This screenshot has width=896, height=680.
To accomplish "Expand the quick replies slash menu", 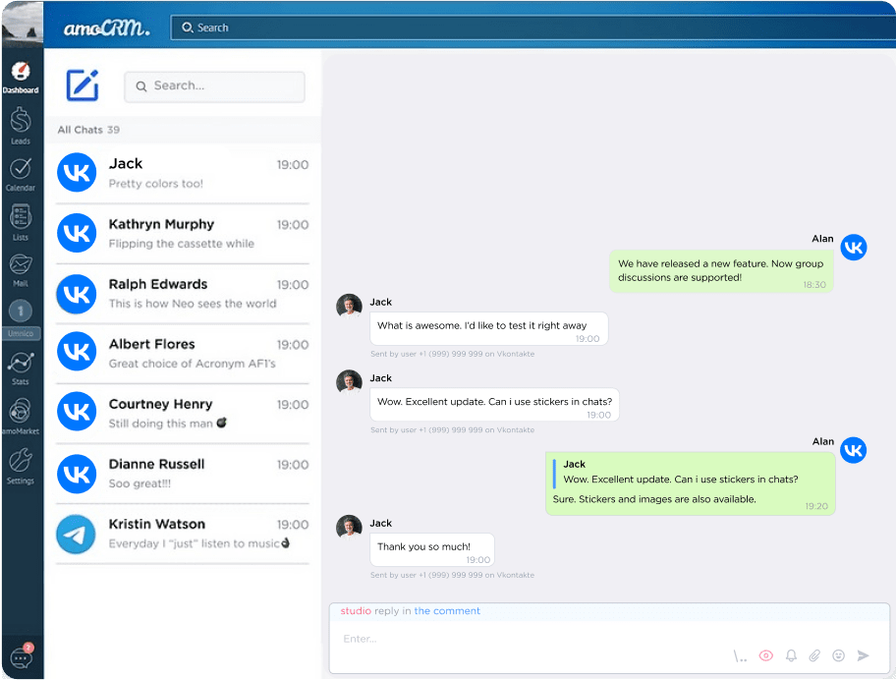I will (x=739, y=655).
